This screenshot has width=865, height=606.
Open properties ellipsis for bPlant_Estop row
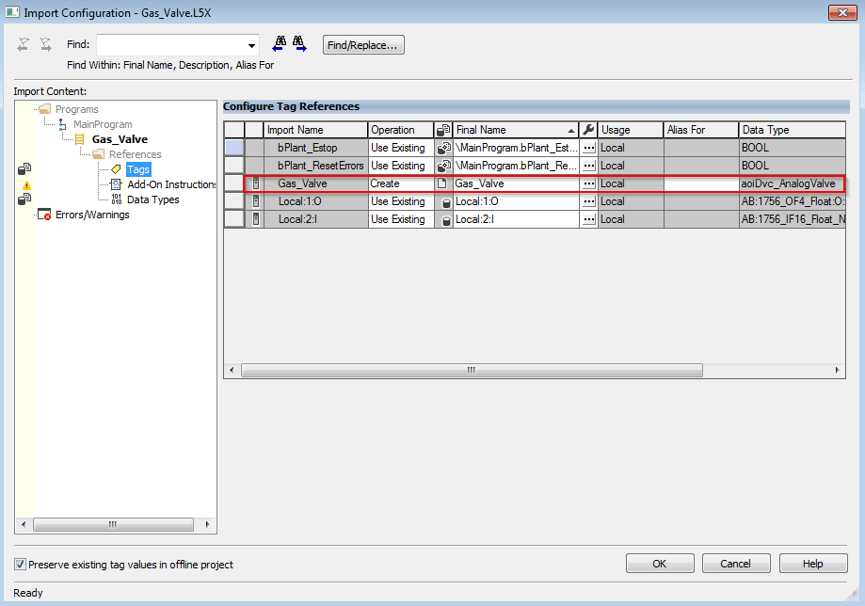point(588,148)
